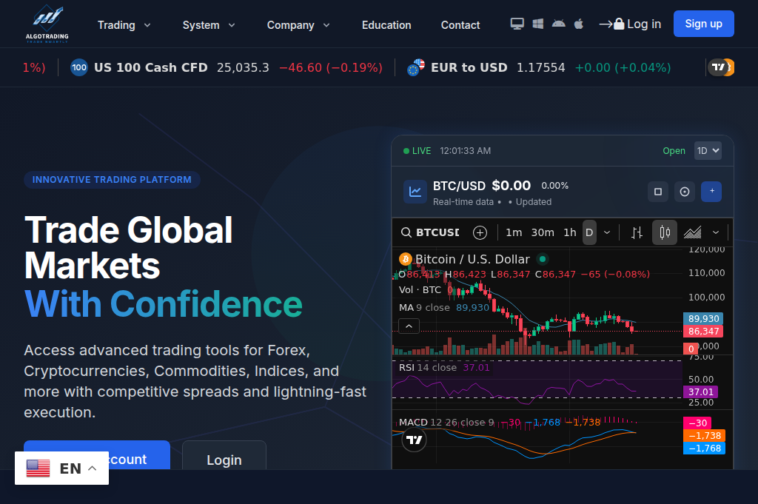Viewport: 758px width, 504px height.
Task: Select the candlestick chart style icon
Action: pos(664,232)
